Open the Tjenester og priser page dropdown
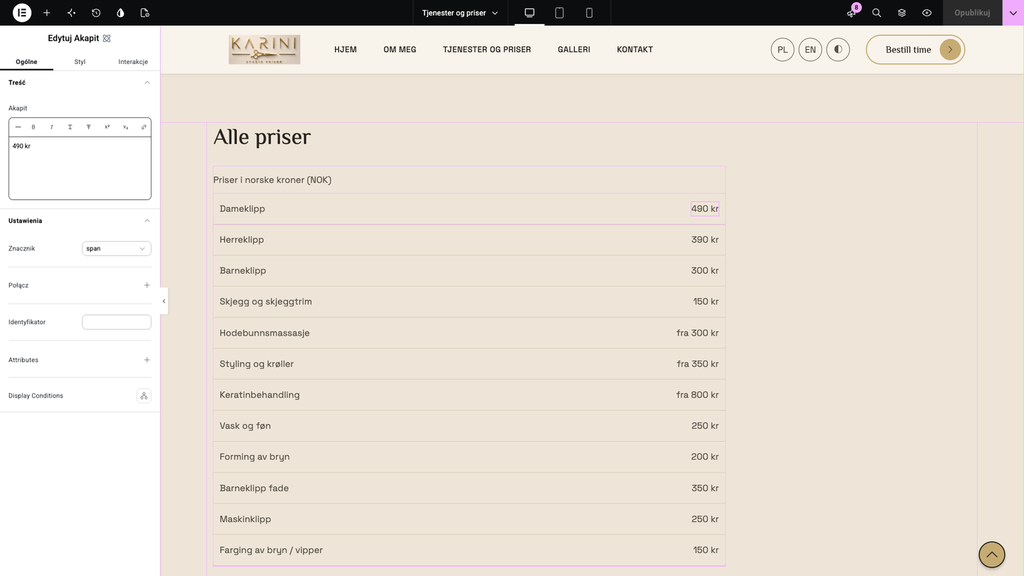The image size is (1024, 576). 460,13
